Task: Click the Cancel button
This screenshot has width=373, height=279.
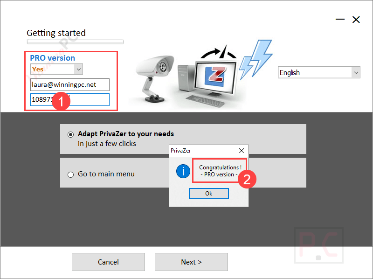Action: tap(108, 262)
